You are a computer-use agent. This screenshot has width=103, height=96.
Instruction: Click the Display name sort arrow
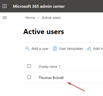point(60,67)
